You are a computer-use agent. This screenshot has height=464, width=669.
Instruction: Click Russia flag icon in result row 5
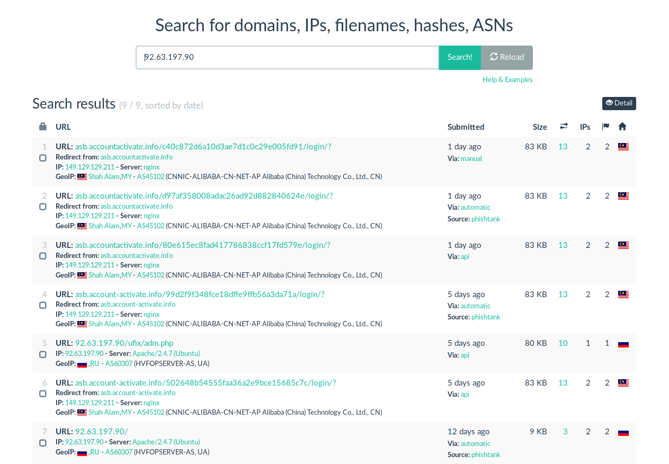[623, 344]
